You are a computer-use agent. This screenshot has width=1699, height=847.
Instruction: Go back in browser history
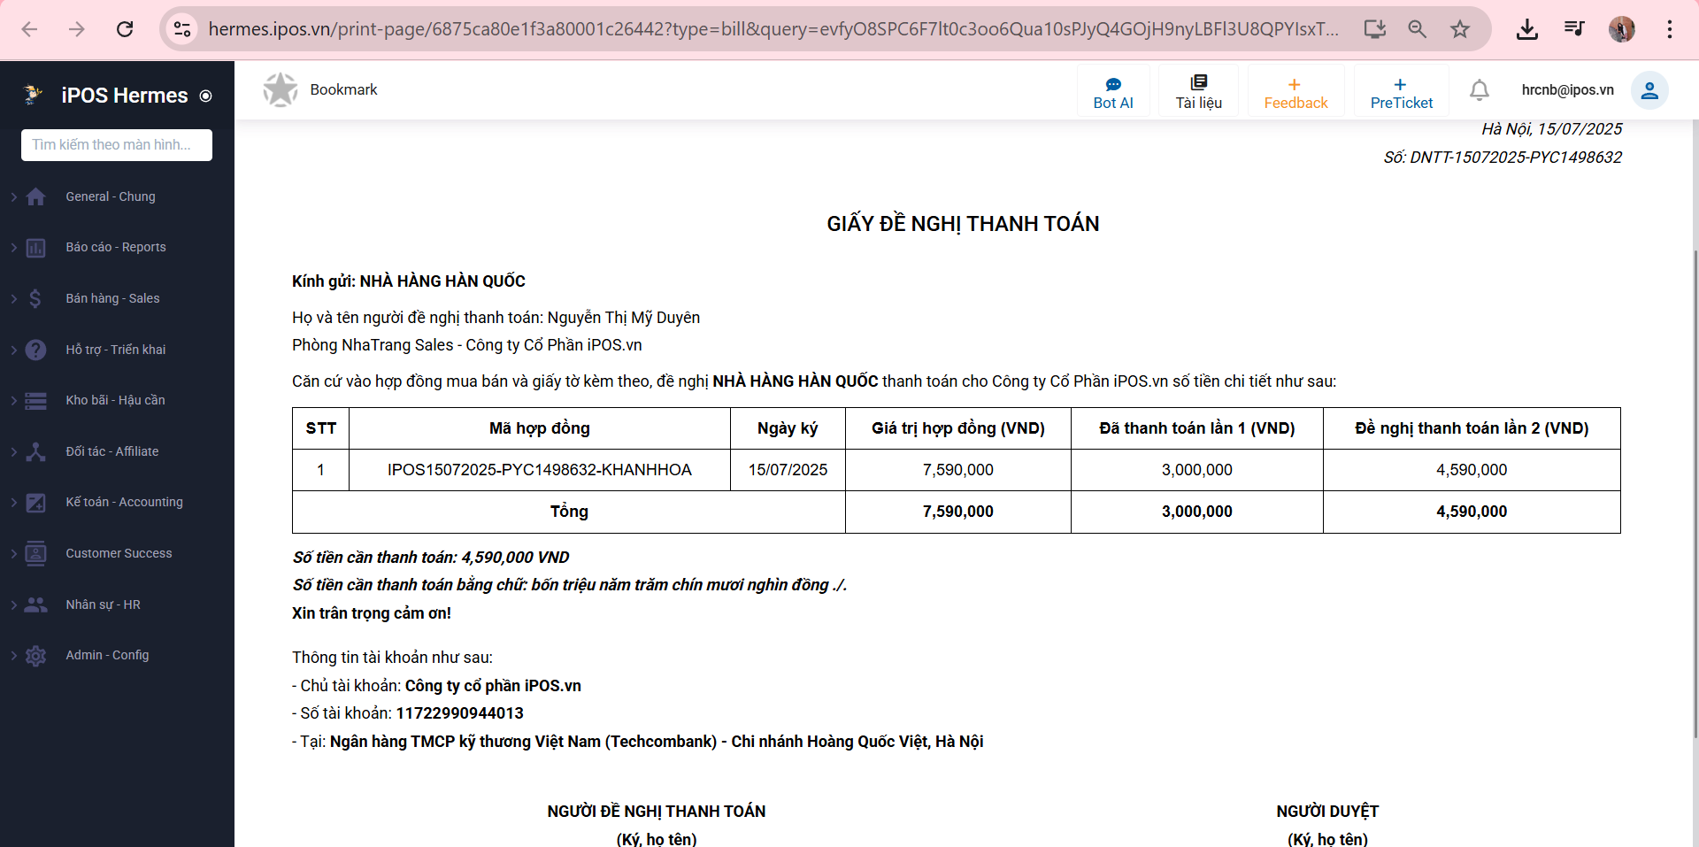coord(29,29)
